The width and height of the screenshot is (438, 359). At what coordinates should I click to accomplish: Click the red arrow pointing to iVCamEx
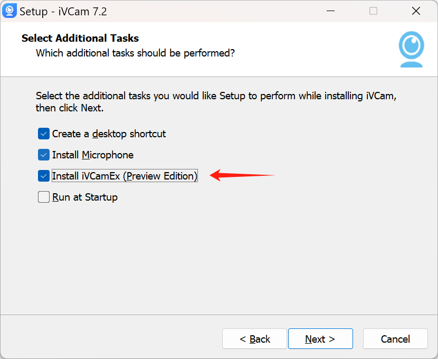coord(242,175)
